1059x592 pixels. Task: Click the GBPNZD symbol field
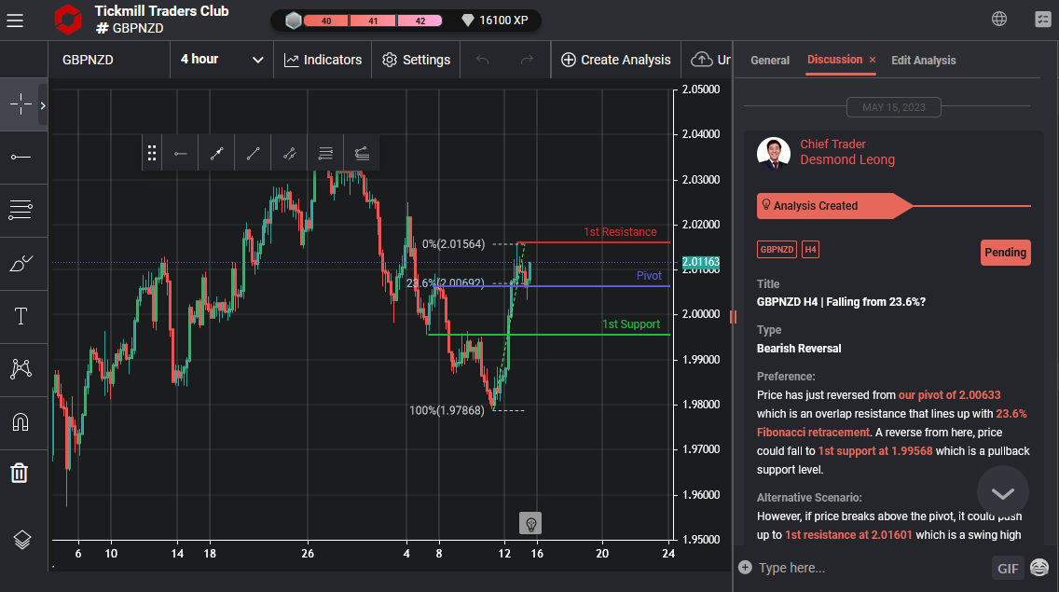[x=109, y=60]
